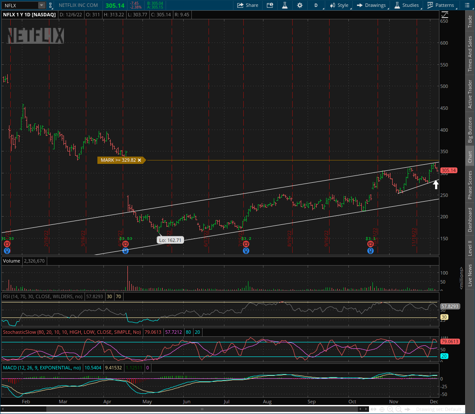This screenshot has height=414, width=475.
Task: Click the bottom-bar pan chart icon
Action: pos(373,409)
